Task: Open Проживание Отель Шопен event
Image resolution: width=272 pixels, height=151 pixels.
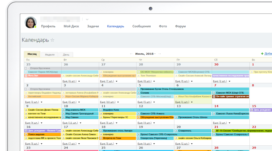Action: [212, 117]
